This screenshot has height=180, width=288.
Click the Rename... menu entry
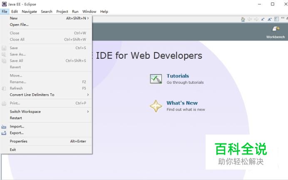[46, 82]
